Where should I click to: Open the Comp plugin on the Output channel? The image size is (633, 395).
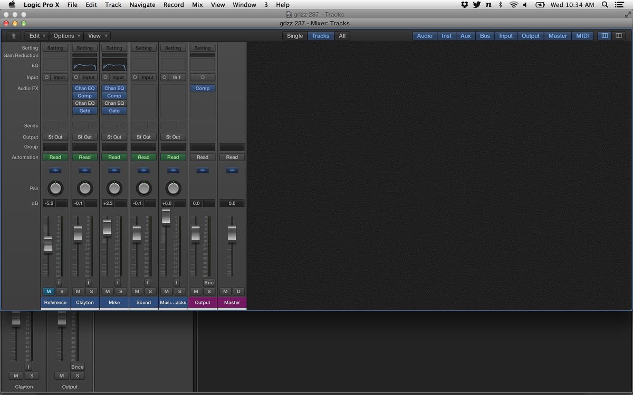pyautogui.click(x=203, y=88)
